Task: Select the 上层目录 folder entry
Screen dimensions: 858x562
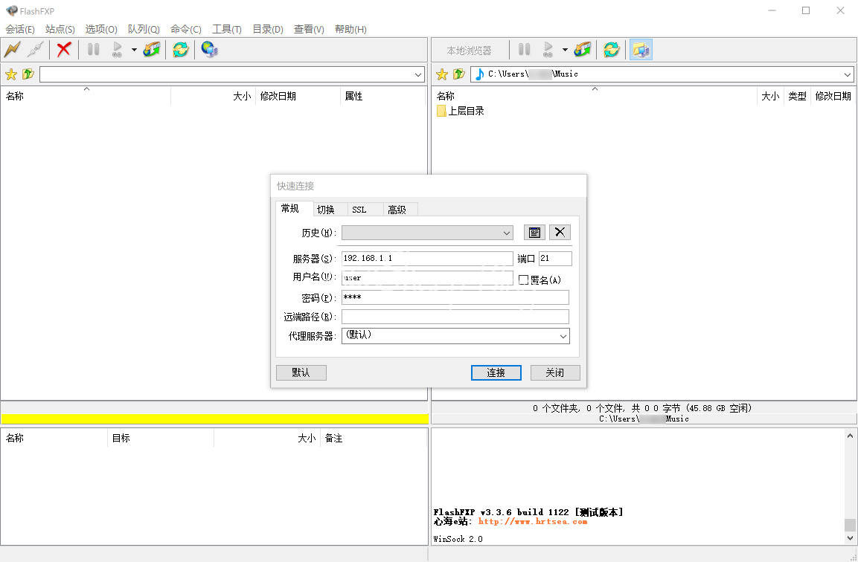Action: tap(460, 111)
